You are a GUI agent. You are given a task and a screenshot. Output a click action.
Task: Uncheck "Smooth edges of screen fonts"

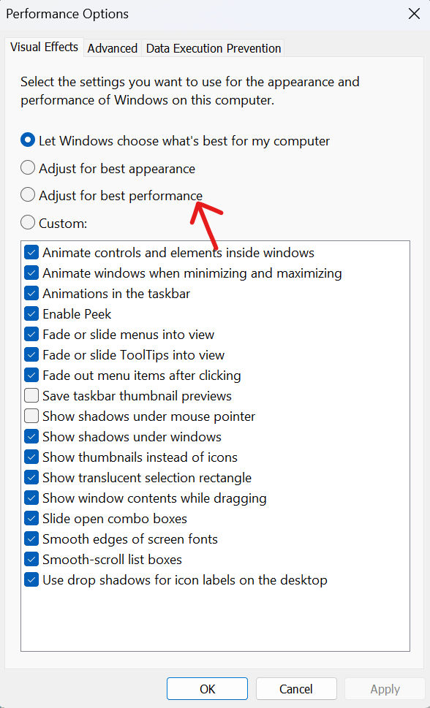[31, 538]
